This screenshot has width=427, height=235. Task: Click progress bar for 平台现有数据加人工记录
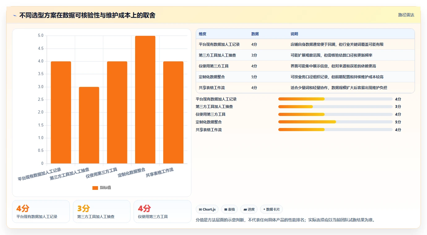click(x=335, y=99)
